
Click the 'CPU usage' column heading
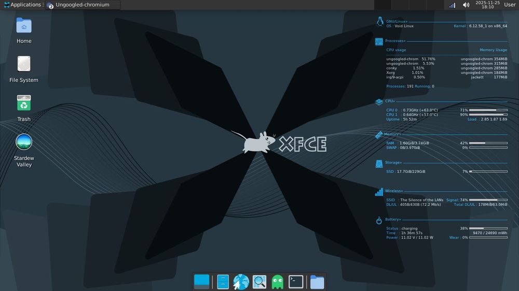tap(396, 50)
